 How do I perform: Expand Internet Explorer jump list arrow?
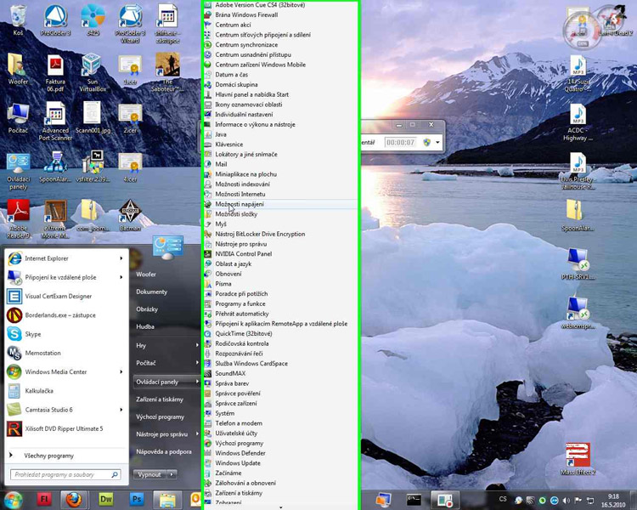tap(121, 258)
